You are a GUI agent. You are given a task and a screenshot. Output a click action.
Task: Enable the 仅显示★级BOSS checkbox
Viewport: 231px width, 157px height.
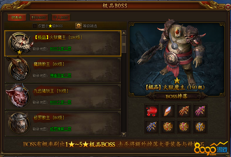click(x=35, y=26)
